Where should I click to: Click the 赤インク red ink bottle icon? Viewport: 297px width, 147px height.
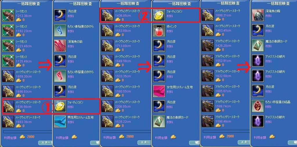pyautogui.click(x=159, y=30)
